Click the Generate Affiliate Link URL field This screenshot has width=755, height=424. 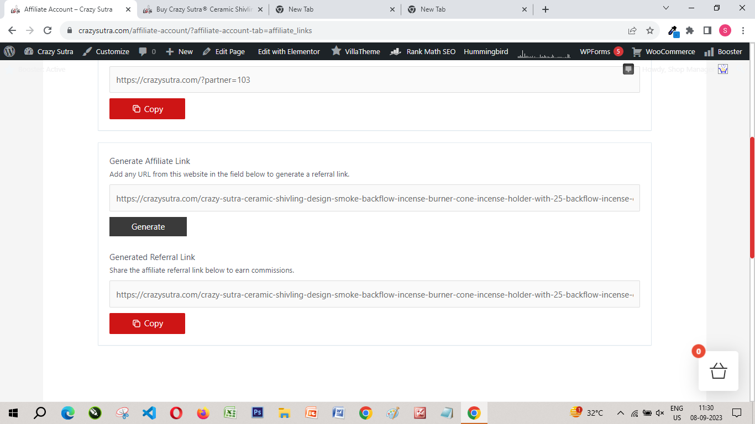click(x=374, y=198)
